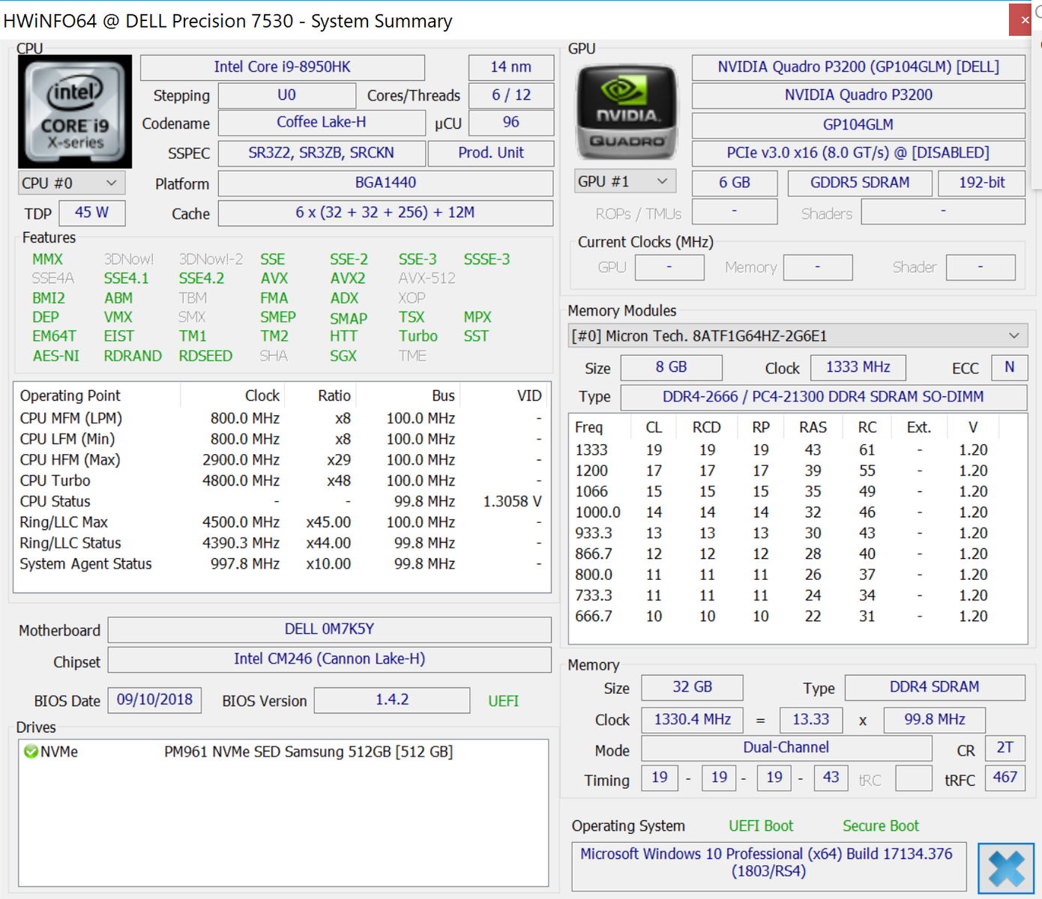Click the GP104GLM chip field
The image size is (1042, 899).
click(858, 125)
